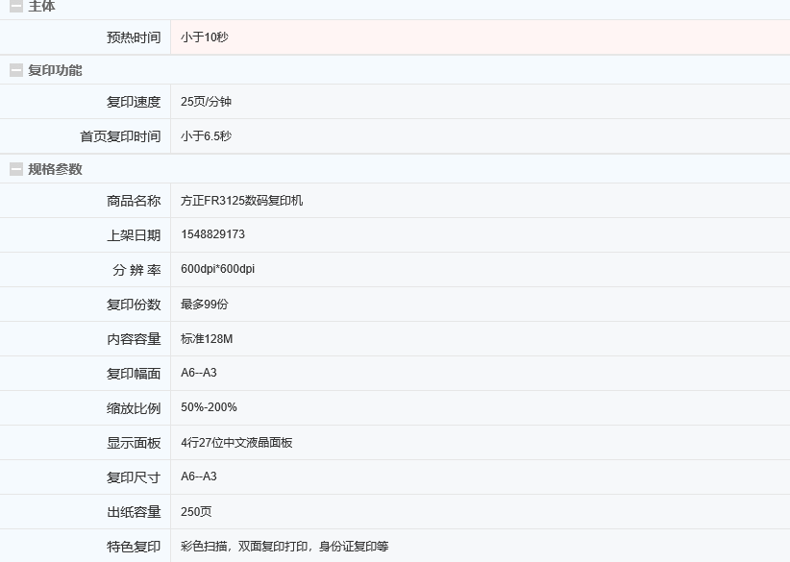This screenshot has height=562, width=790.
Task: Click the 小于6.5秒 first-page copy time value
Action: click(206, 136)
